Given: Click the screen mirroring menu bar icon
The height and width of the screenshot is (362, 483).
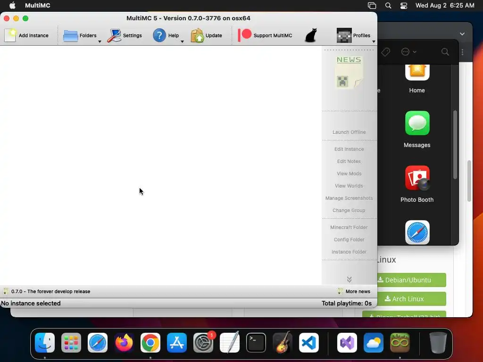Looking at the screenshot, I should [x=372, y=6].
